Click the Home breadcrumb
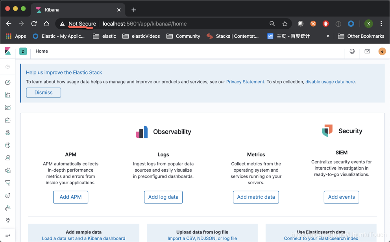Screen dimensions: 390x242 pos(42,51)
